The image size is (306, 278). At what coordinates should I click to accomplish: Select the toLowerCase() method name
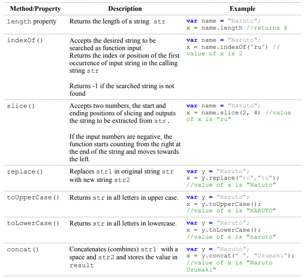(33, 223)
